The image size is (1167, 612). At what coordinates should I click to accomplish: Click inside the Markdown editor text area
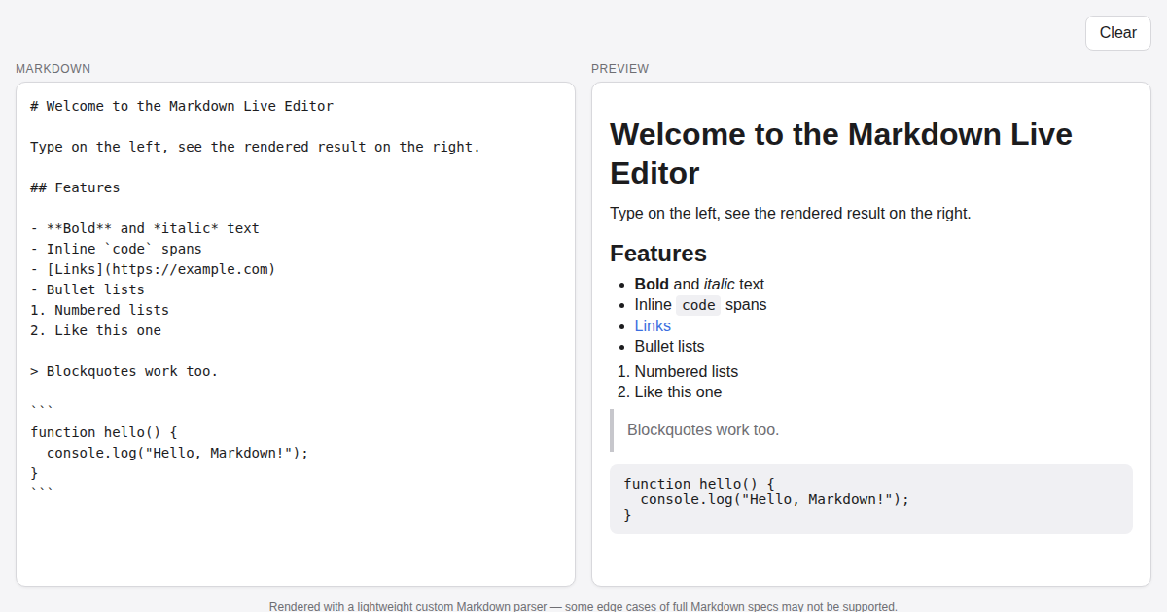(296, 334)
